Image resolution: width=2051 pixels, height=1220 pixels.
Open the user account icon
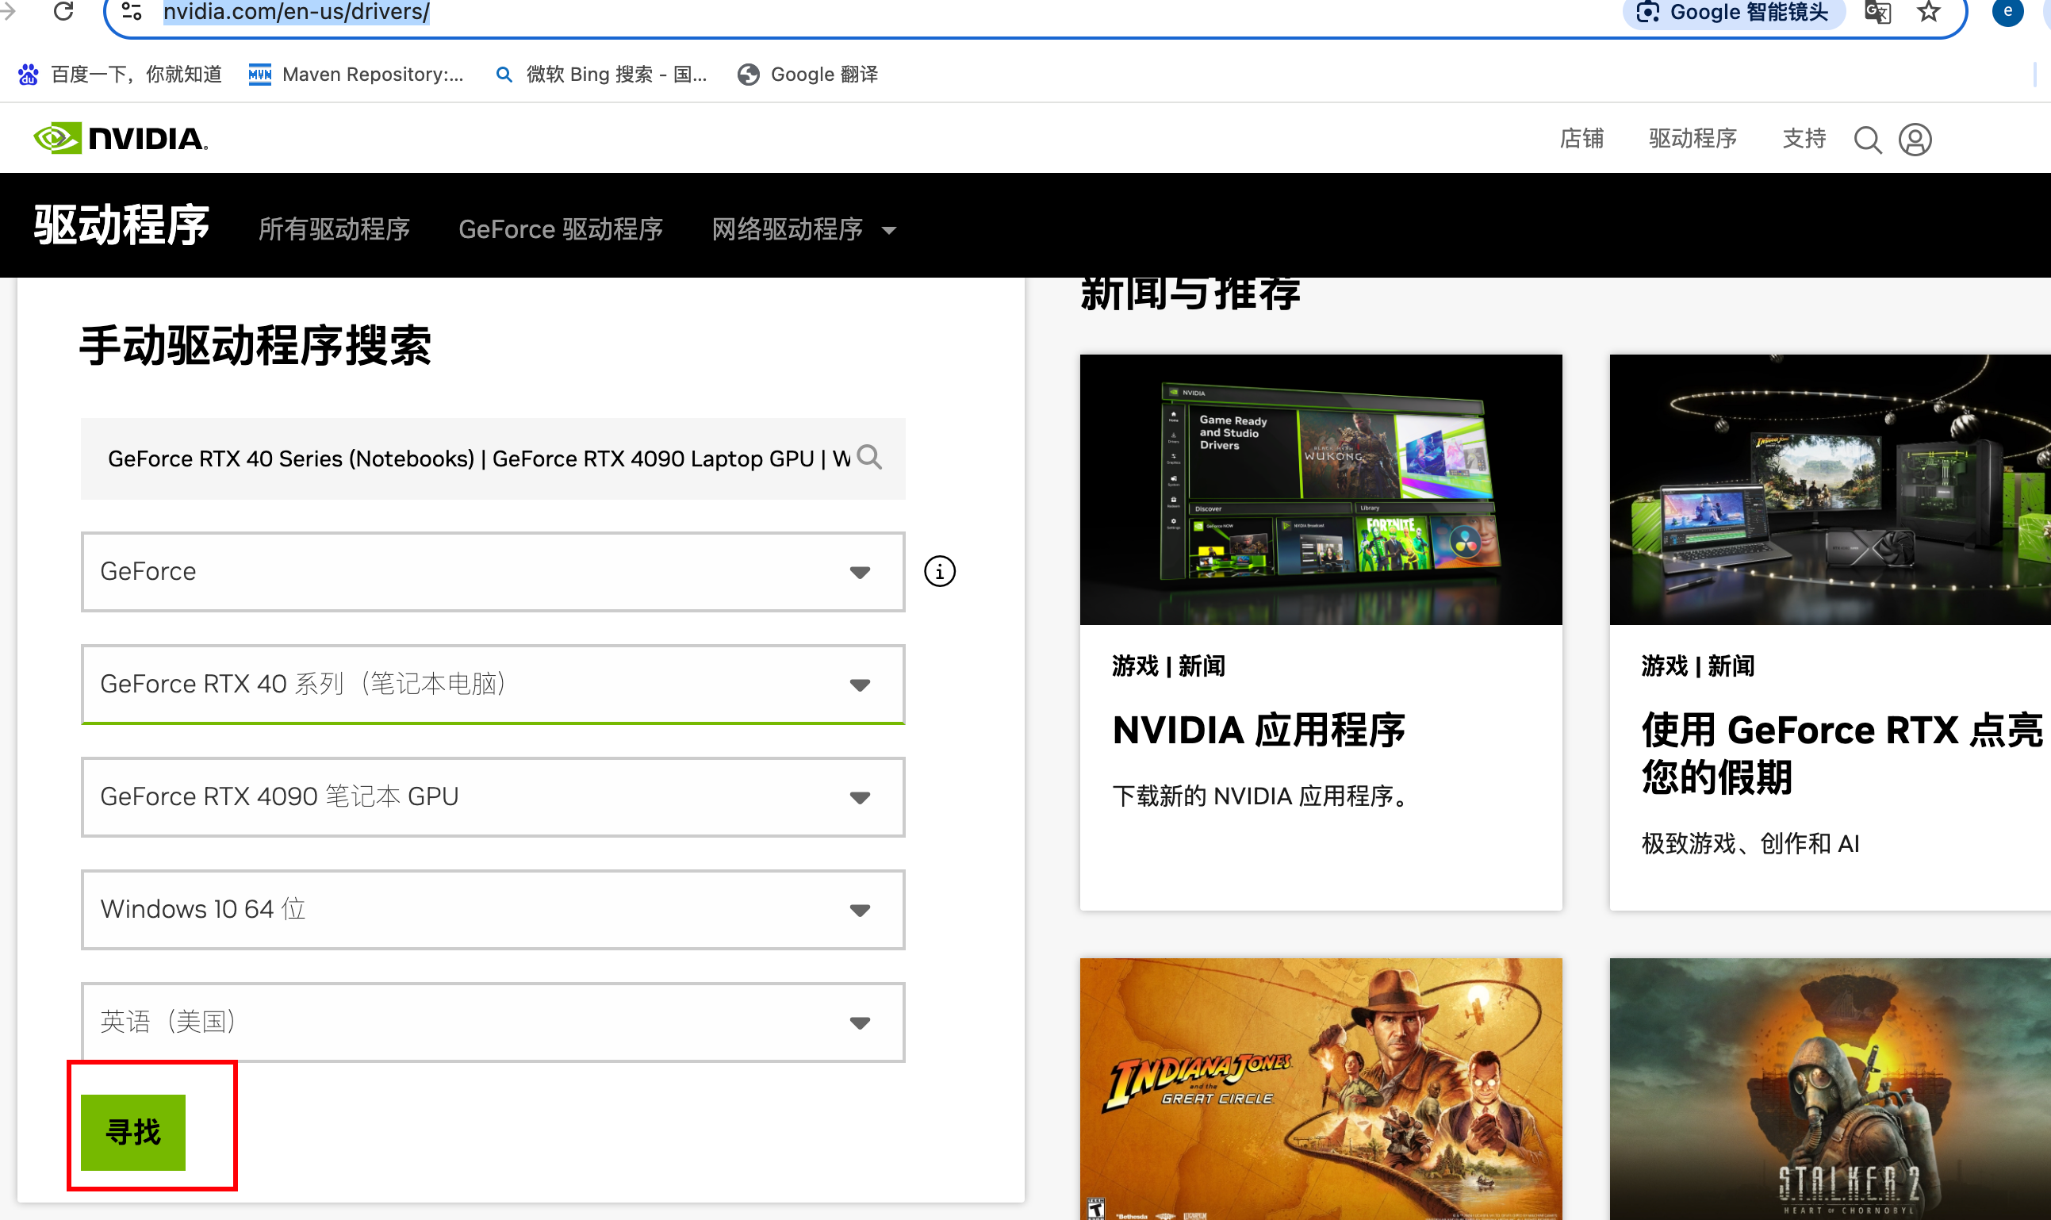click(1915, 140)
